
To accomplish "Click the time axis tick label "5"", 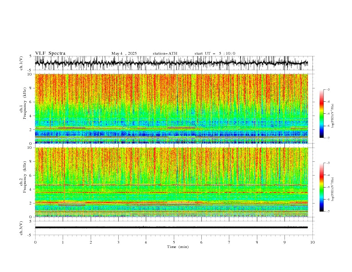I will (x=174, y=242).
